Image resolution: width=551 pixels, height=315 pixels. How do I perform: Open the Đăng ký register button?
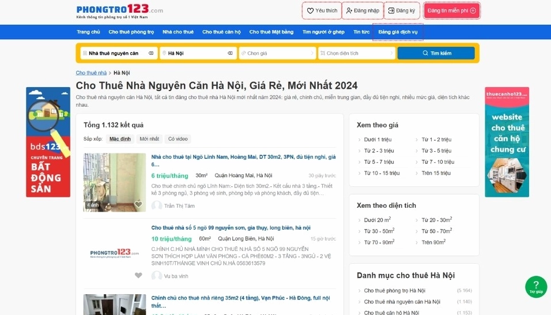click(401, 10)
